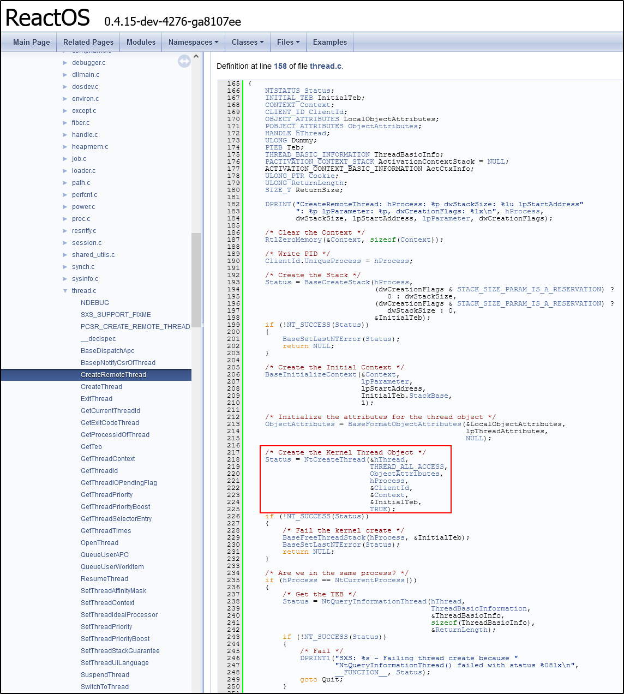Open the Modules tab

coord(141,42)
